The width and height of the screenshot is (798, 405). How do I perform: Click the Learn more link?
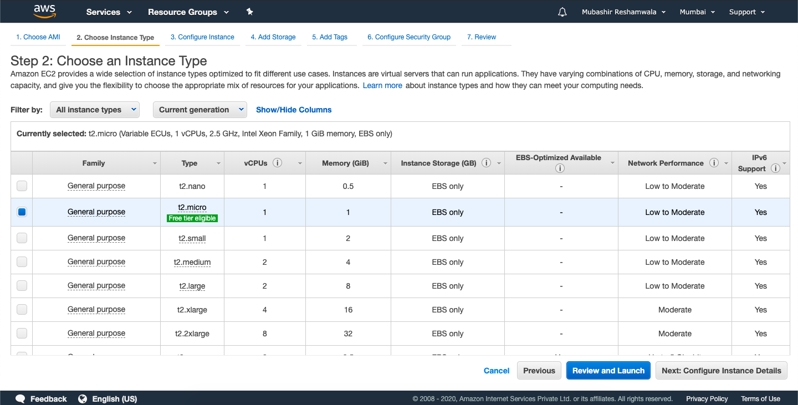[x=382, y=85]
